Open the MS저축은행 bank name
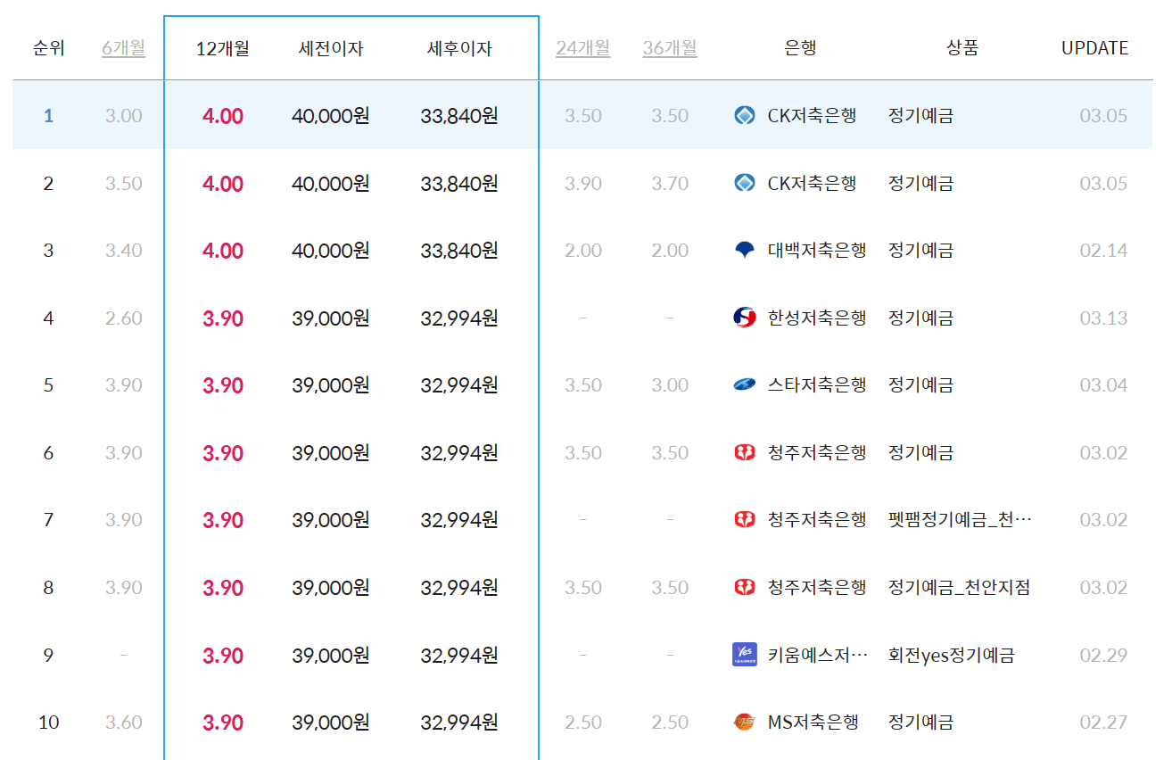The image size is (1172, 760). (813, 723)
